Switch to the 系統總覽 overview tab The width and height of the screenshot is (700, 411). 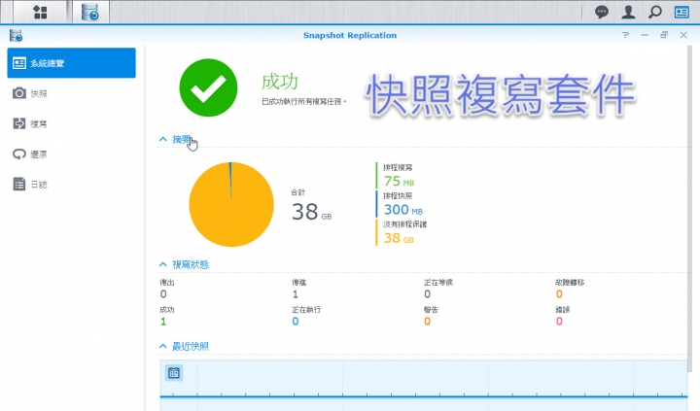(71, 63)
